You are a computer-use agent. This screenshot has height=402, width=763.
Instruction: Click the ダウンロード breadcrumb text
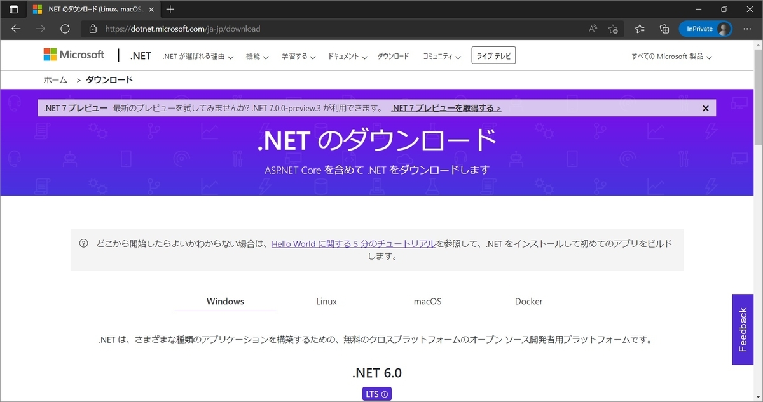click(x=109, y=80)
